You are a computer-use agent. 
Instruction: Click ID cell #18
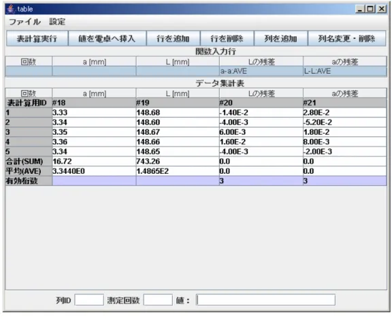point(94,103)
